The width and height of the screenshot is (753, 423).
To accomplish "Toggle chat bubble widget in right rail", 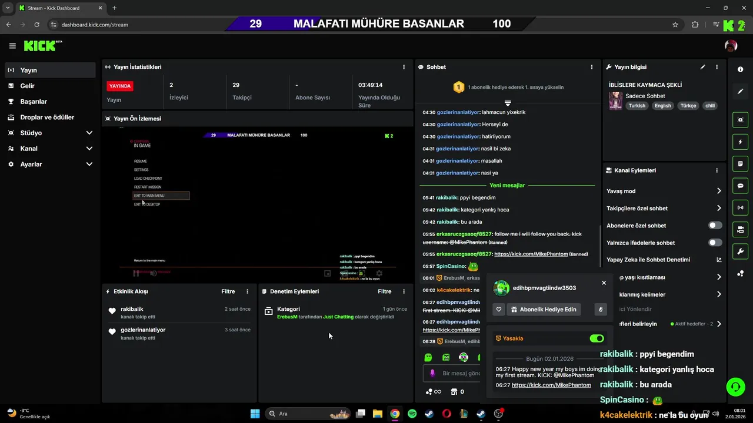I will (x=740, y=186).
